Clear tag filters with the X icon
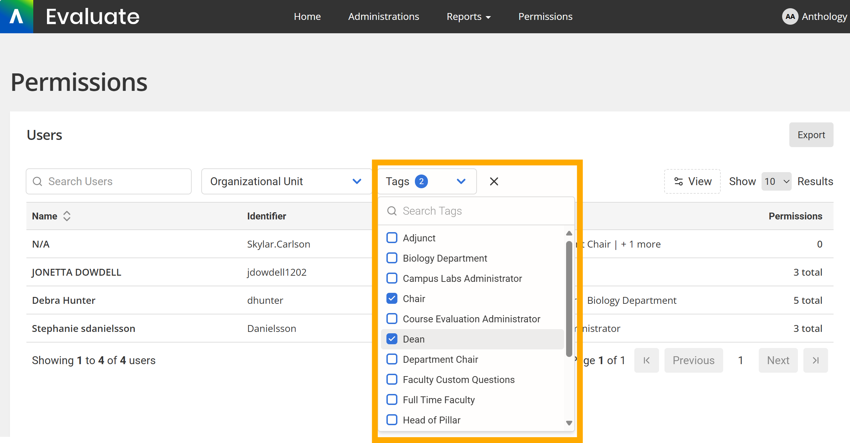850x443 pixels. pyautogui.click(x=494, y=181)
